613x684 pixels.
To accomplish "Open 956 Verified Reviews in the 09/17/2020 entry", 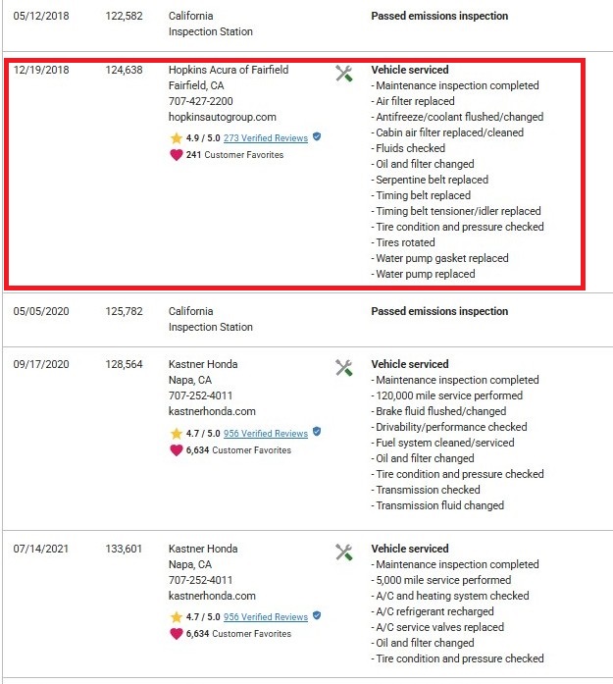I will click(x=266, y=434).
